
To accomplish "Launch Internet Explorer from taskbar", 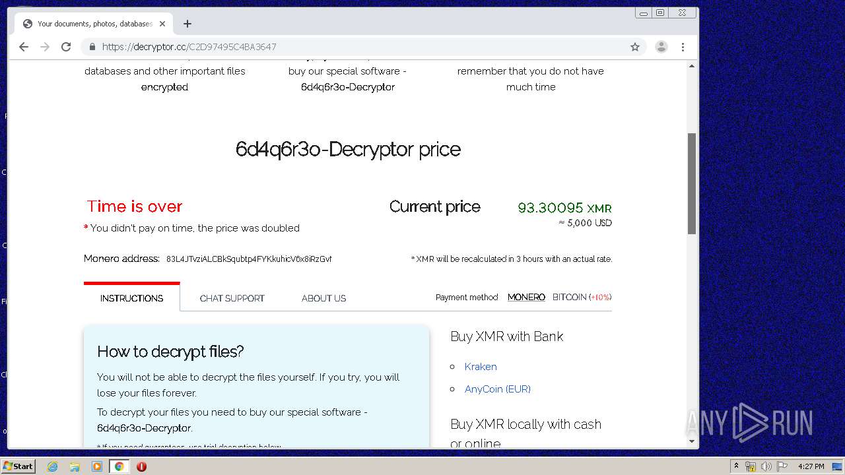I will [x=53, y=466].
